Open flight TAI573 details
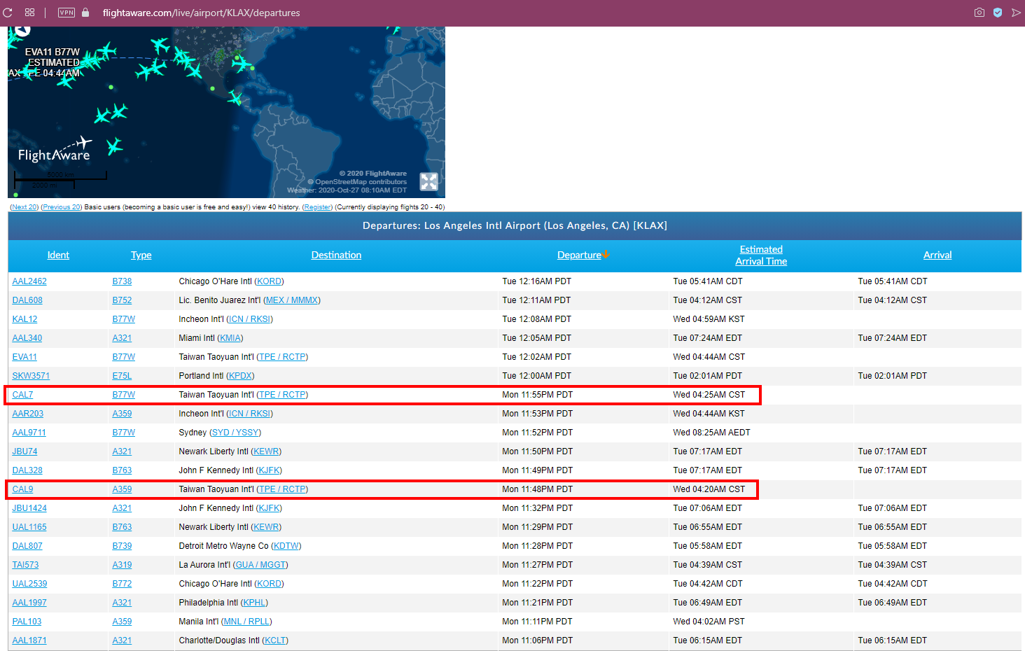This screenshot has width=1025, height=651. pyautogui.click(x=25, y=565)
